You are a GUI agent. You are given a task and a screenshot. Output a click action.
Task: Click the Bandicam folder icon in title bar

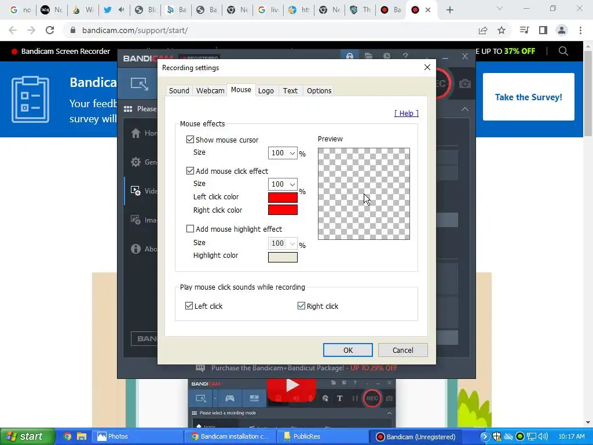pos(368,56)
